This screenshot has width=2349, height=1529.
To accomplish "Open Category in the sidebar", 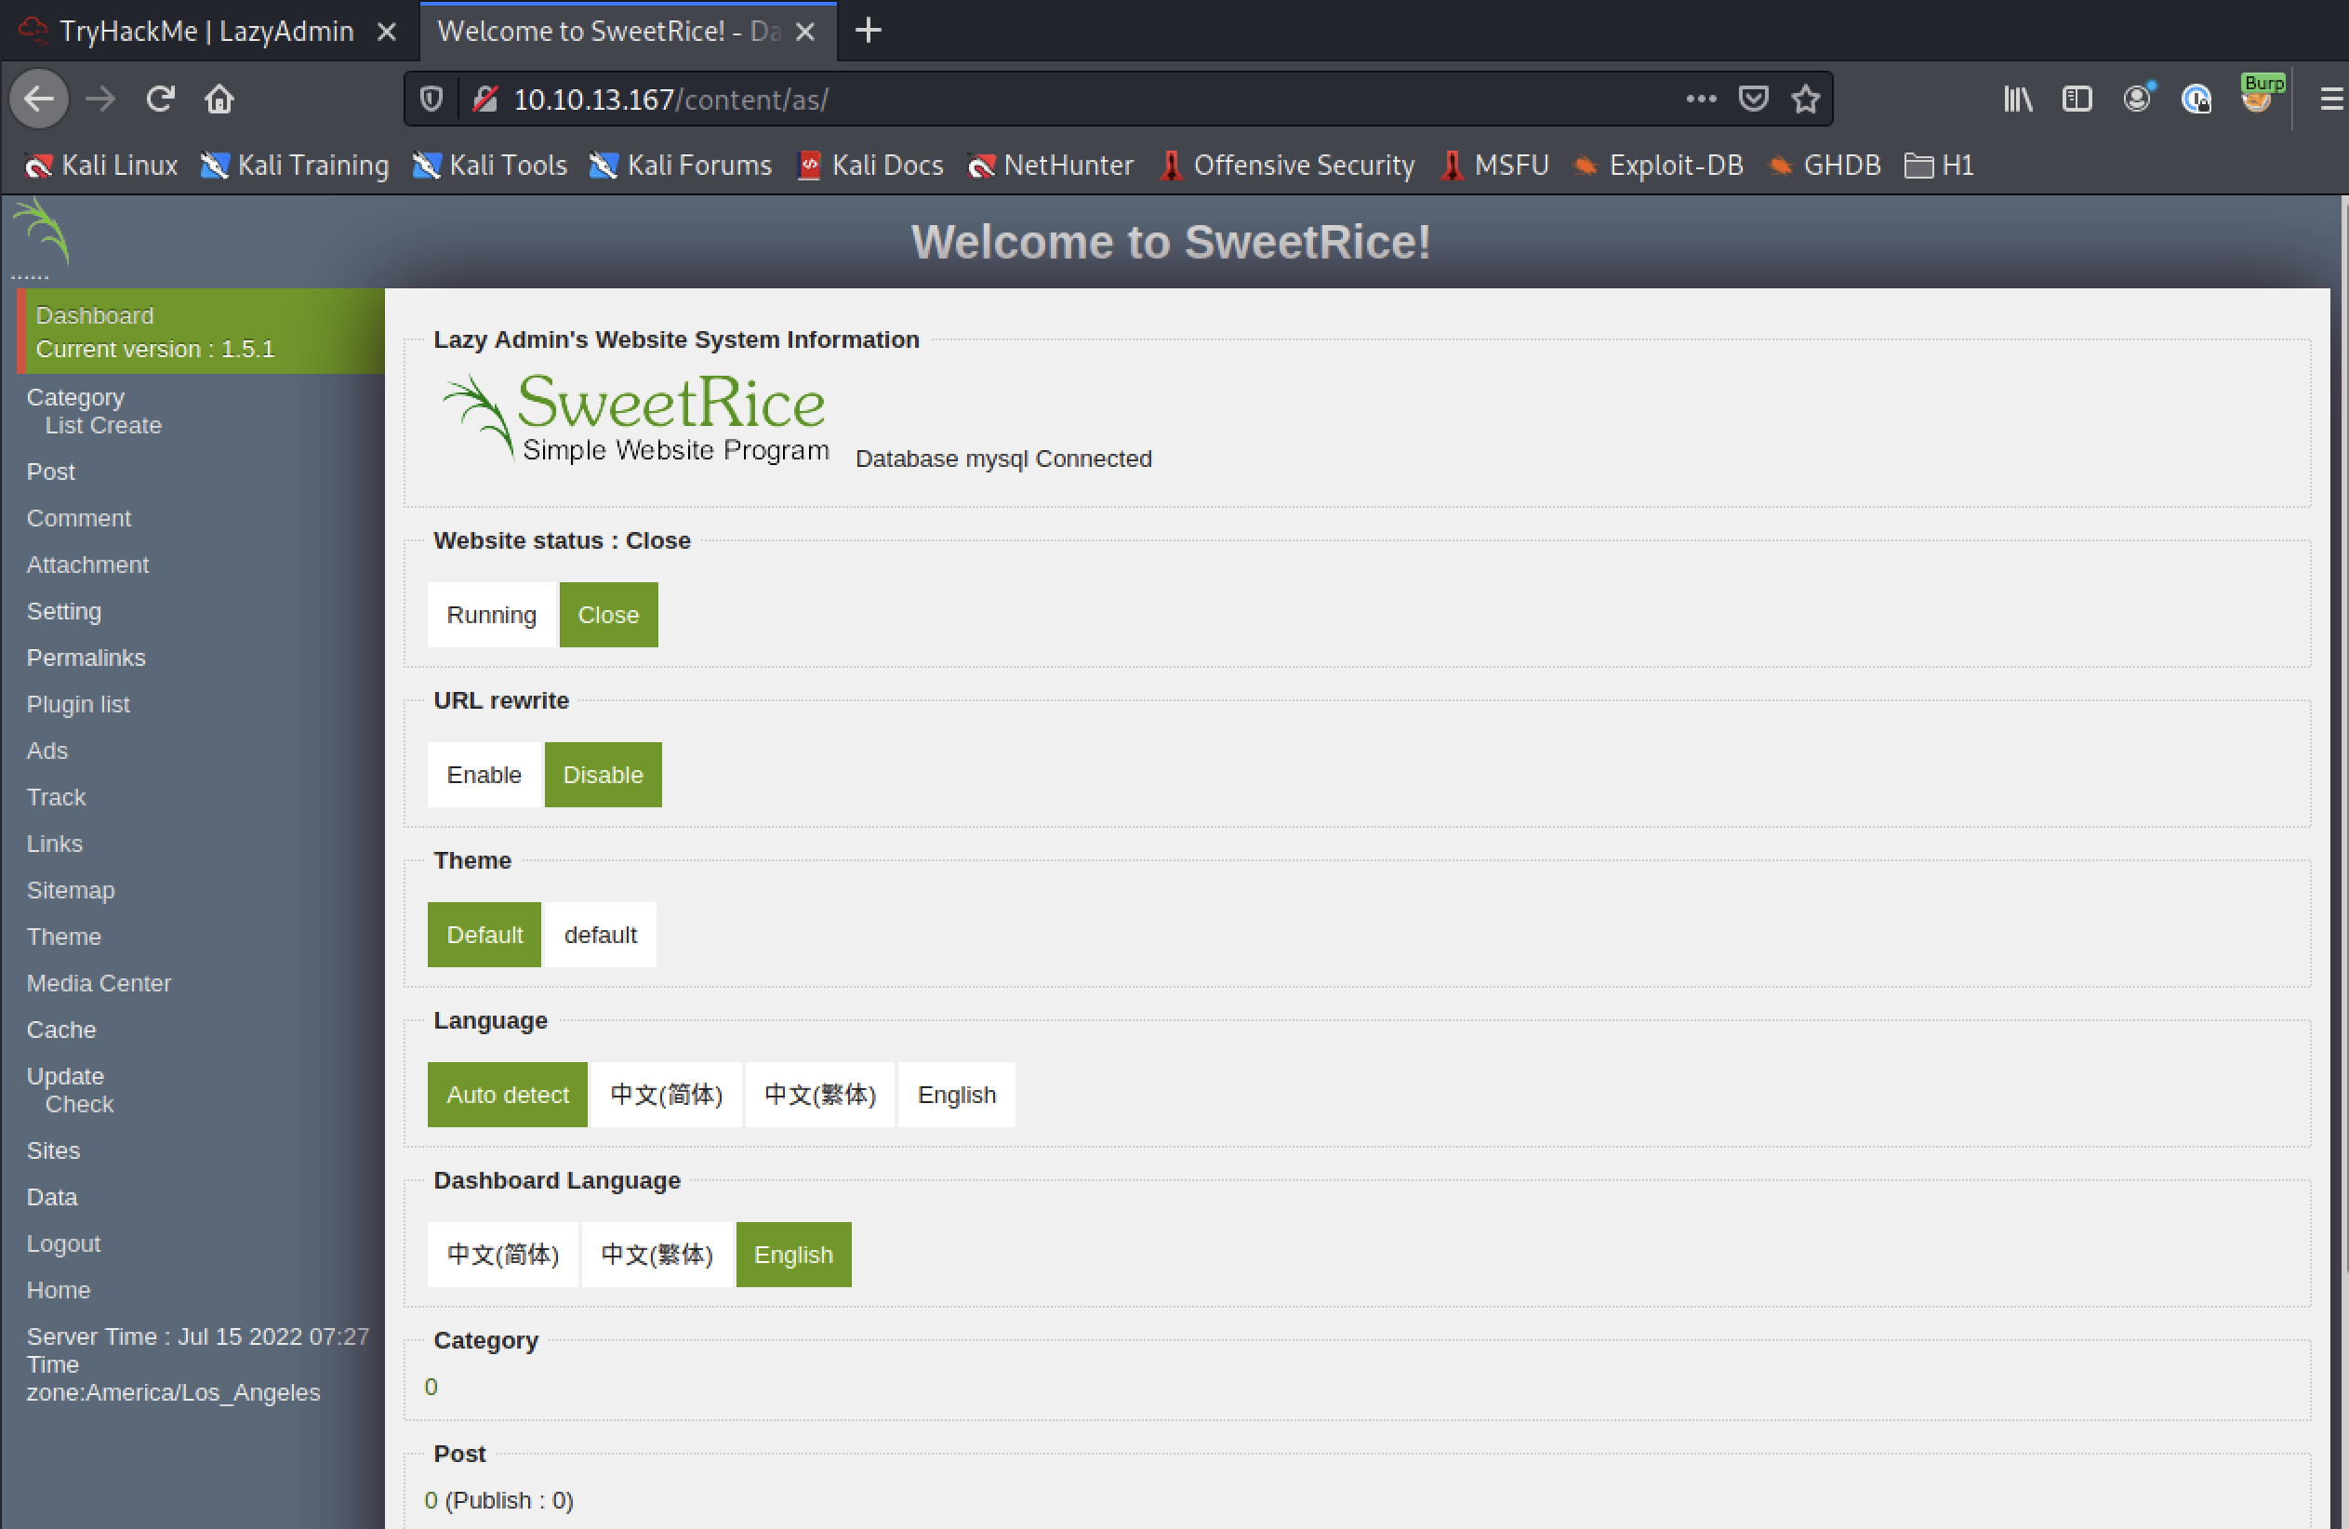I will (75, 397).
